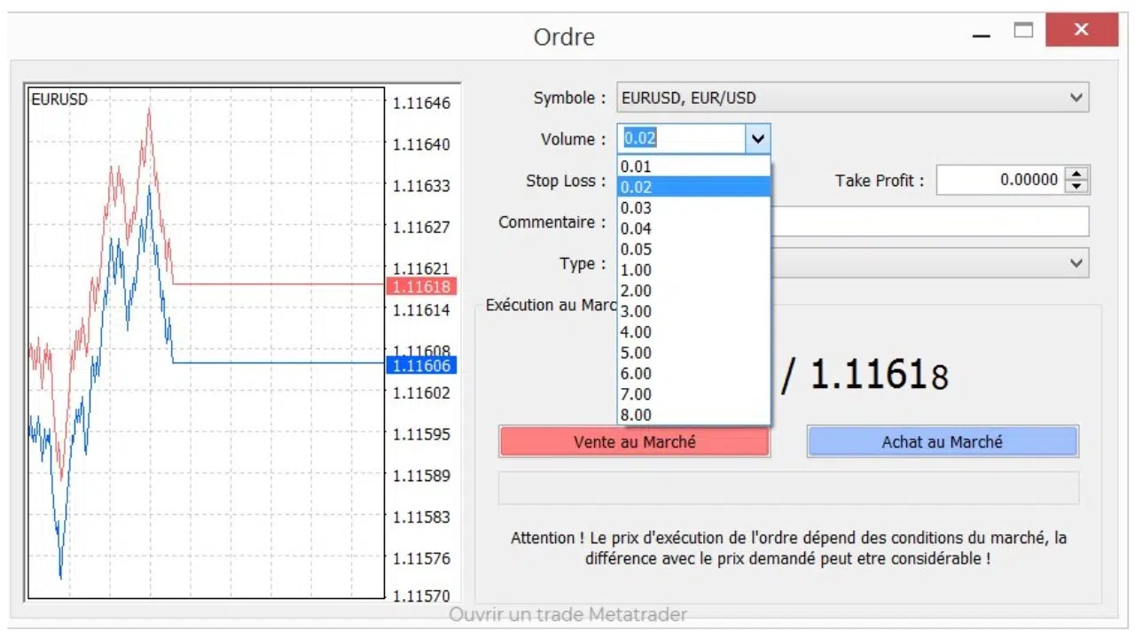This screenshot has height=638, width=1135.
Task: Select 2.00 lot volume
Action: pyautogui.click(x=693, y=291)
